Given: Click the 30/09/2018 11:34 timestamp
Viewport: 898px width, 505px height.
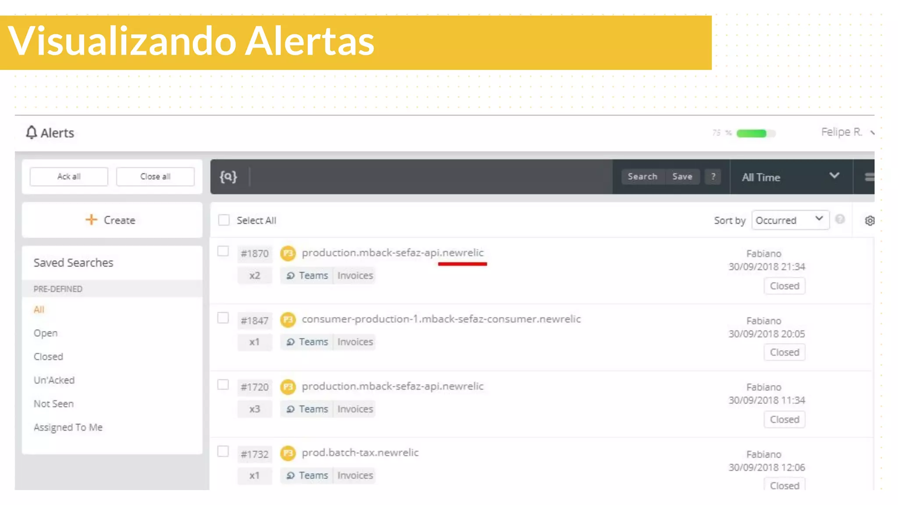Looking at the screenshot, I should (767, 400).
